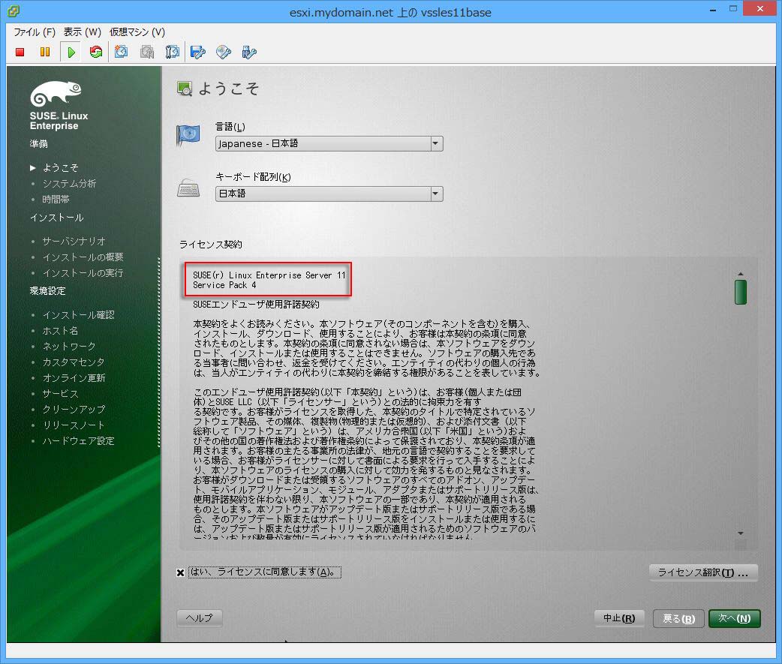Open the snapshot manager toolbar icon
Image resolution: width=782 pixels, height=664 pixels.
[173, 52]
